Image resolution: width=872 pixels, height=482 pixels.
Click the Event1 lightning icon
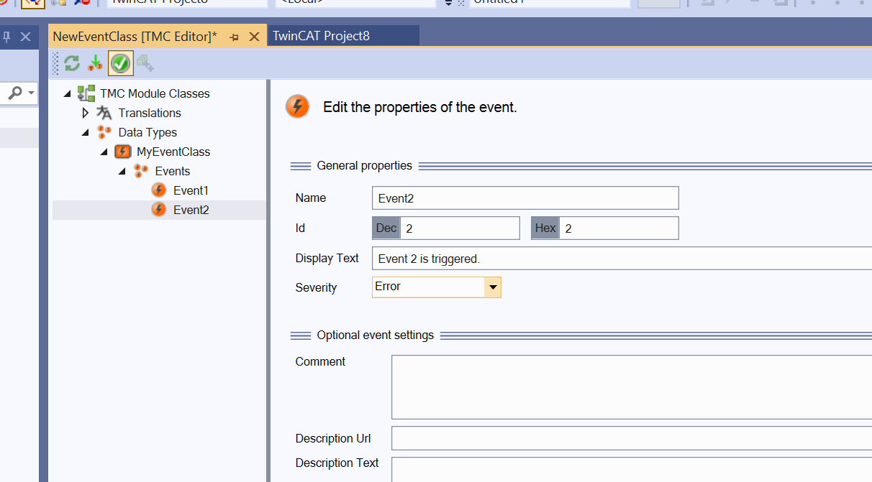(x=159, y=190)
